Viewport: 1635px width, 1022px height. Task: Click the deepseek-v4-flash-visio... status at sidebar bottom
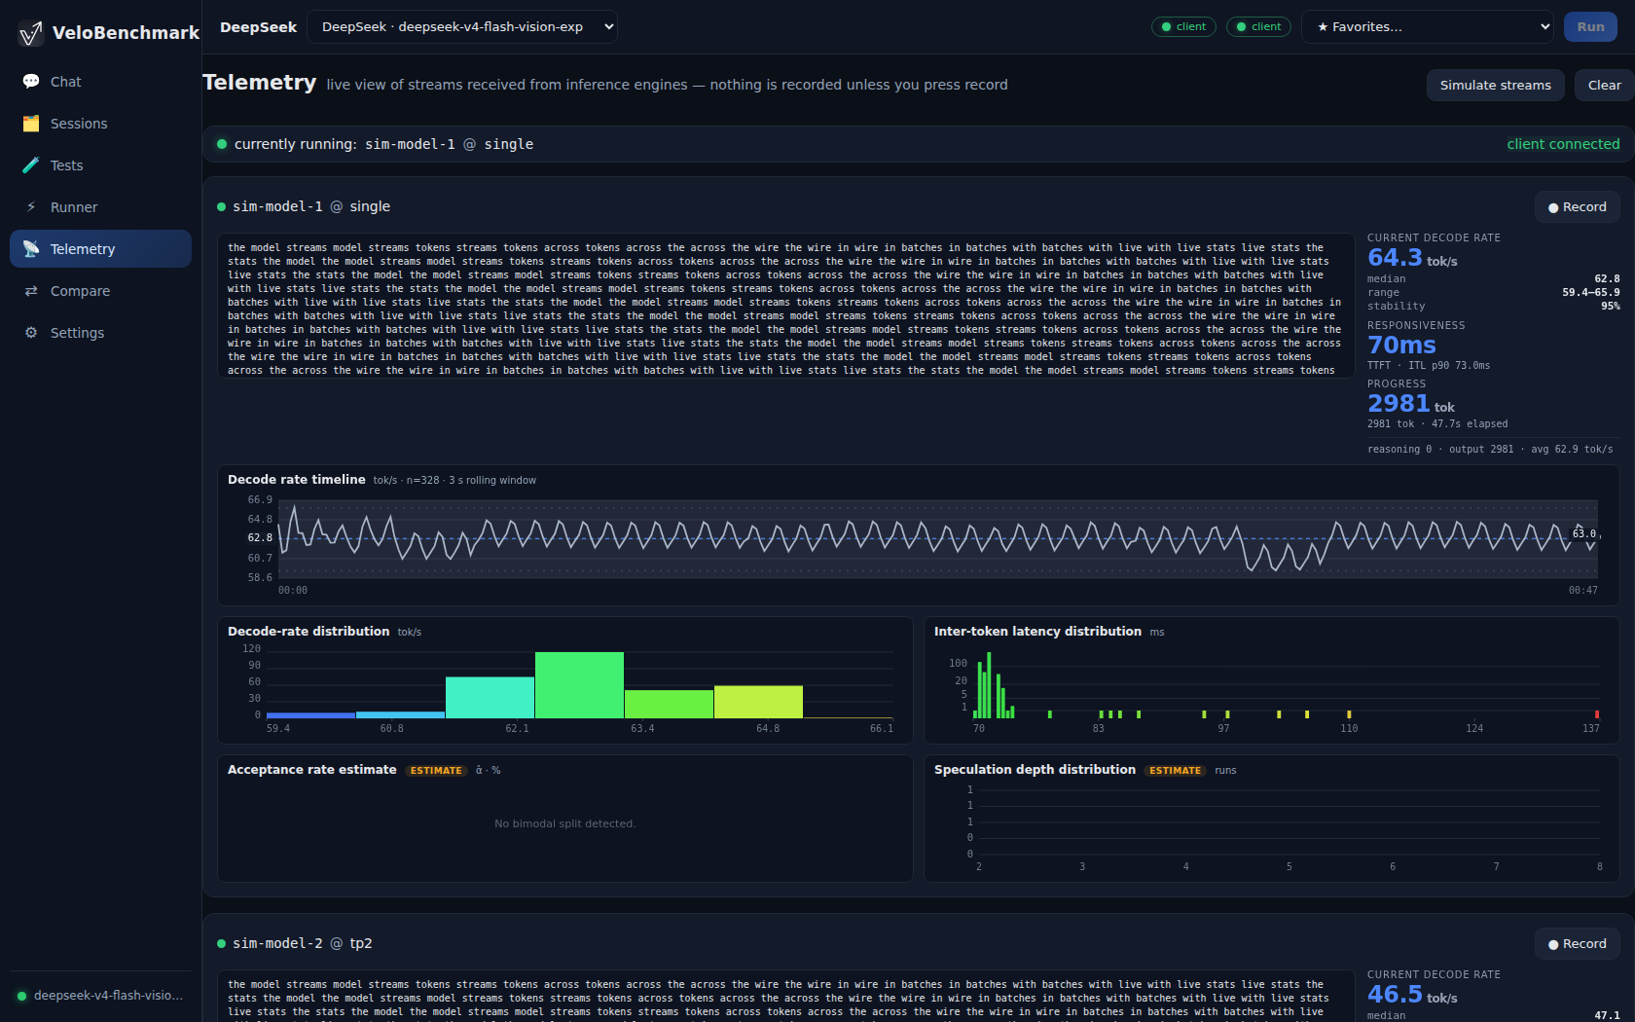point(100,996)
